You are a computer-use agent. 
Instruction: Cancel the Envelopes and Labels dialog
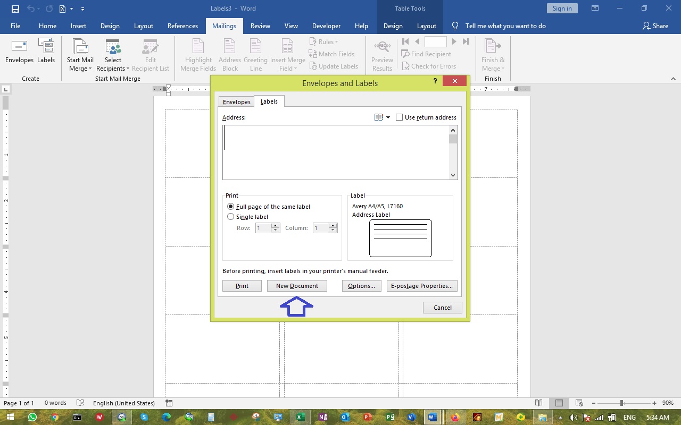[443, 308]
